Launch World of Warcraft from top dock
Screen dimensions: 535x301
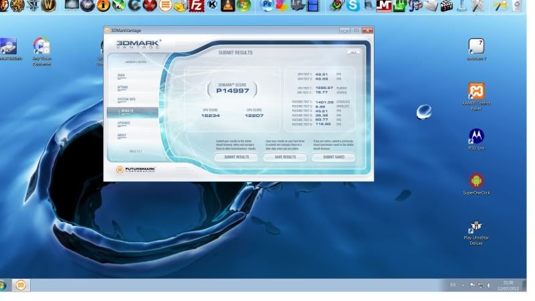48,5
